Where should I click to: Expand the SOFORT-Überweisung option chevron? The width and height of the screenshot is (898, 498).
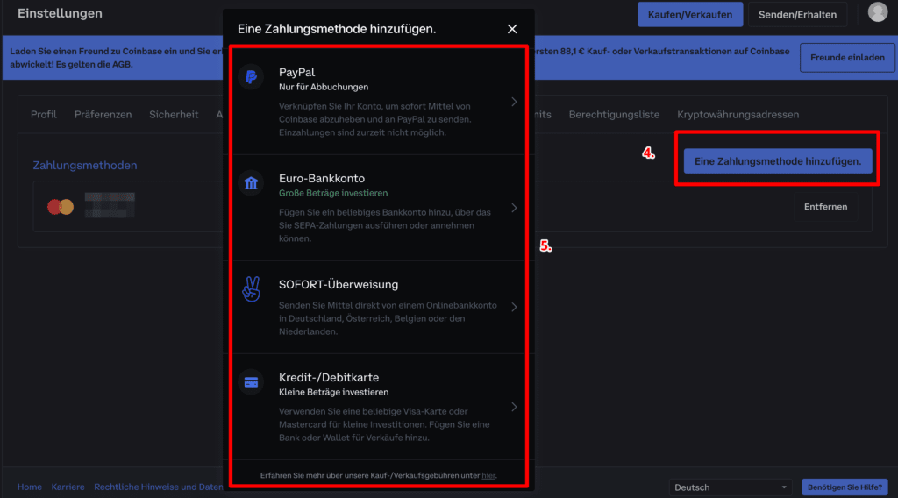click(514, 307)
